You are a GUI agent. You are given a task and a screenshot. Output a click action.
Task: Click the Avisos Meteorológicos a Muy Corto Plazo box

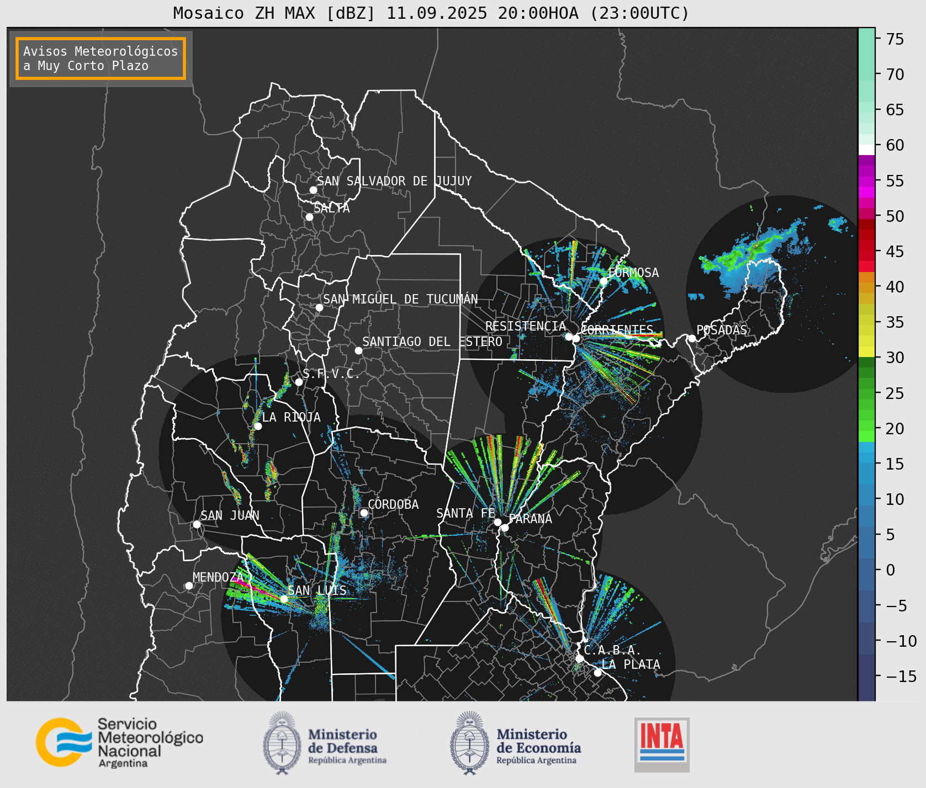[x=100, y=58]
